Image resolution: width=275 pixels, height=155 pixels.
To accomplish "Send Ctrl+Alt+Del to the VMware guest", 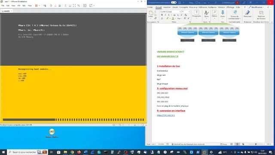I will click(x=45, y=6).
